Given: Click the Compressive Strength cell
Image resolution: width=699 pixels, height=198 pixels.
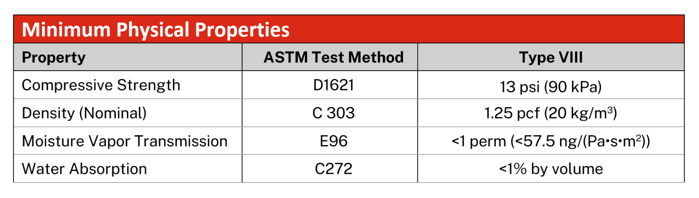Looking at the screenshot, I should pos(101,85).
